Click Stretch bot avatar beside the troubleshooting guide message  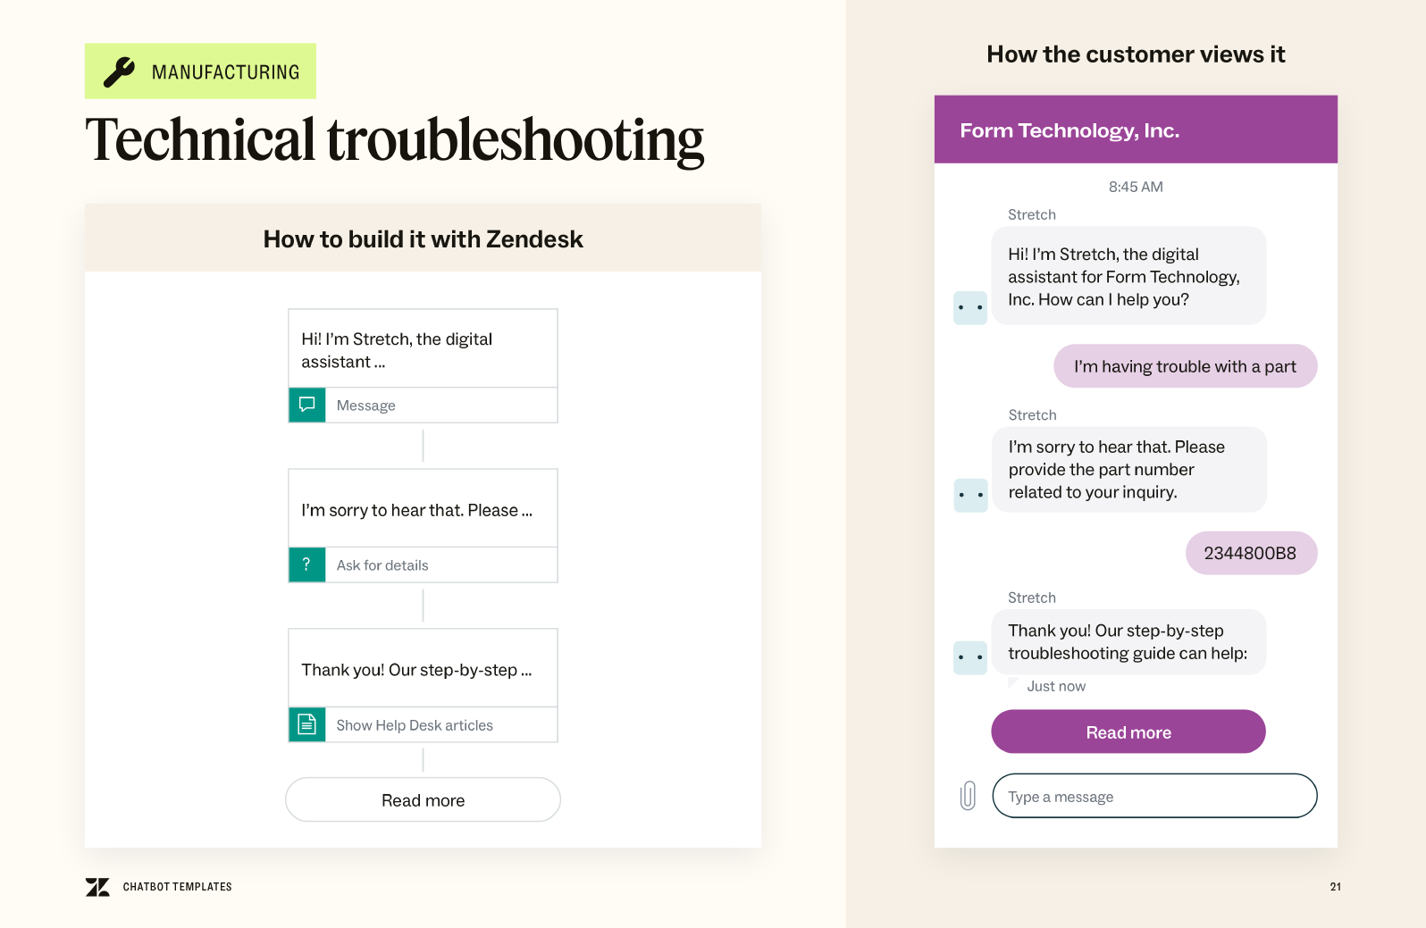pyautogui.click(x=970, y=657)
